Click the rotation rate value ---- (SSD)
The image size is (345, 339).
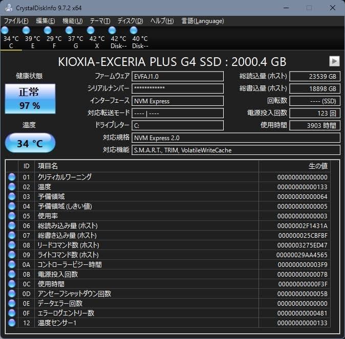tap(315, 101)
